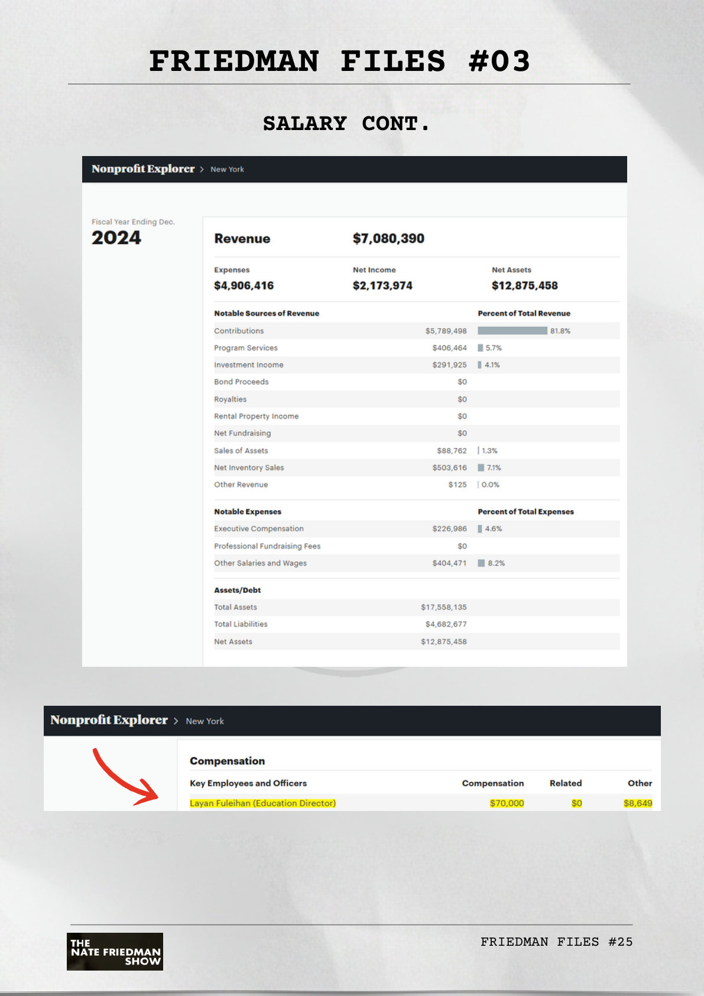Select the Contributions row label

coord(239,331)
